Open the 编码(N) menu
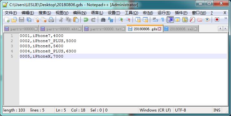Screen dimensions: 231x116 80,13
